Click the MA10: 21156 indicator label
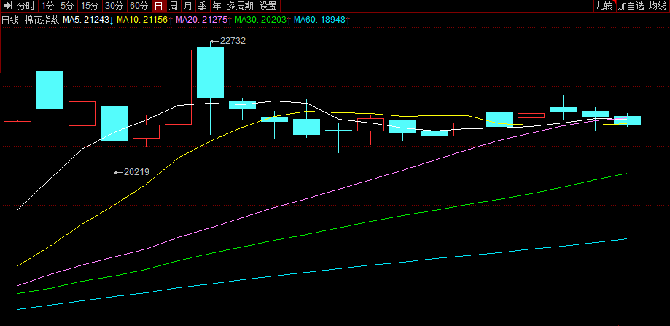This screenshot has height=326, width=670. (145, 20)
